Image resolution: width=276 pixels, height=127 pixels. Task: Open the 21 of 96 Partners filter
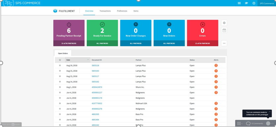[x=69, y=43]
